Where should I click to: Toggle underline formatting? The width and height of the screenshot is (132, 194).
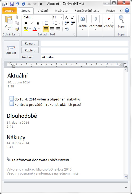(x=38, y=23)
